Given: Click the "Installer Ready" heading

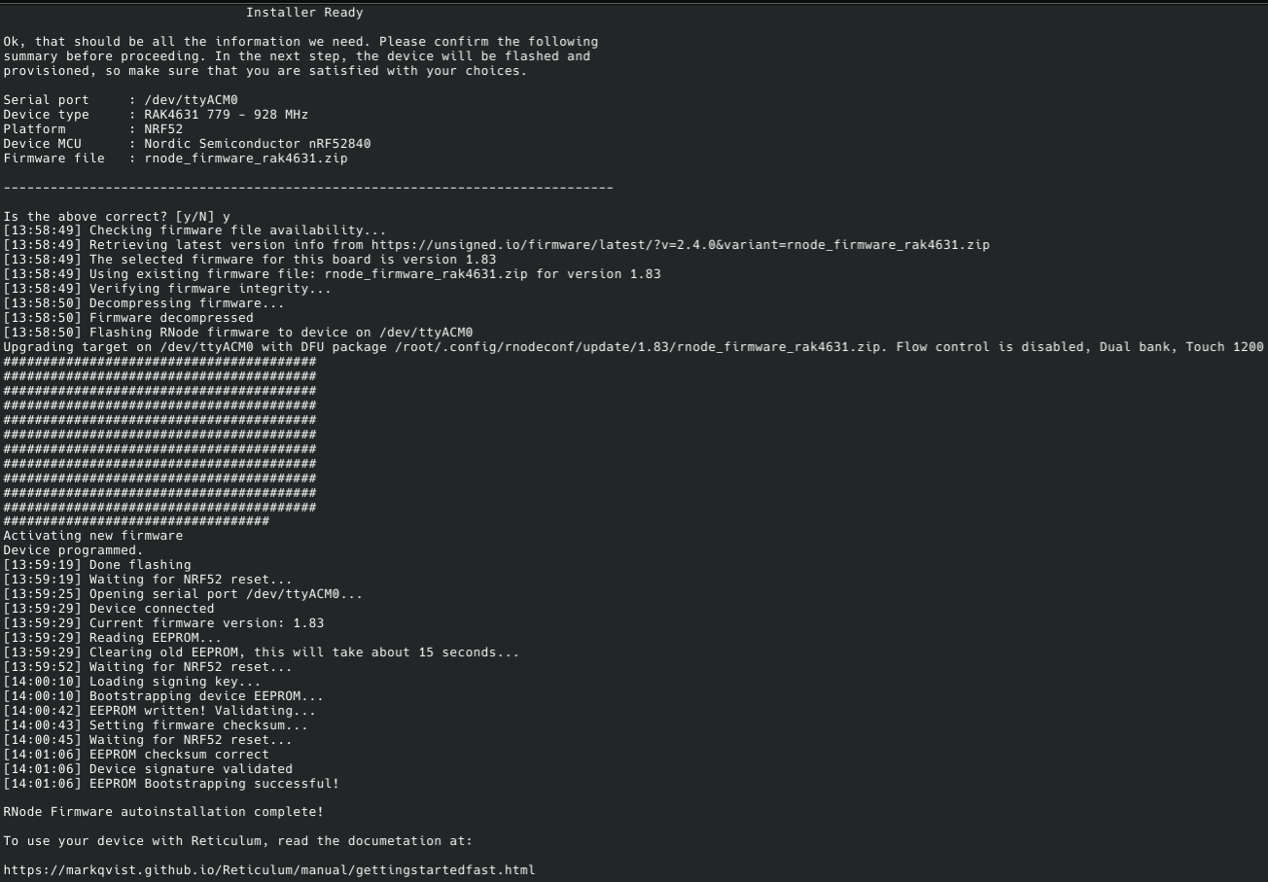Looking at the screenshot, I should pyautogui.click(x=304, y=13).
